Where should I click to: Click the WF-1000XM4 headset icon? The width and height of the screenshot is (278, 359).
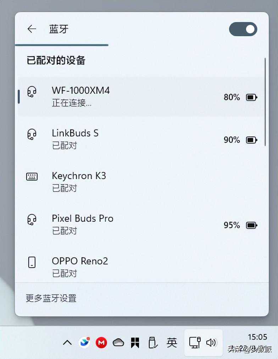click(x=32, y=92)
